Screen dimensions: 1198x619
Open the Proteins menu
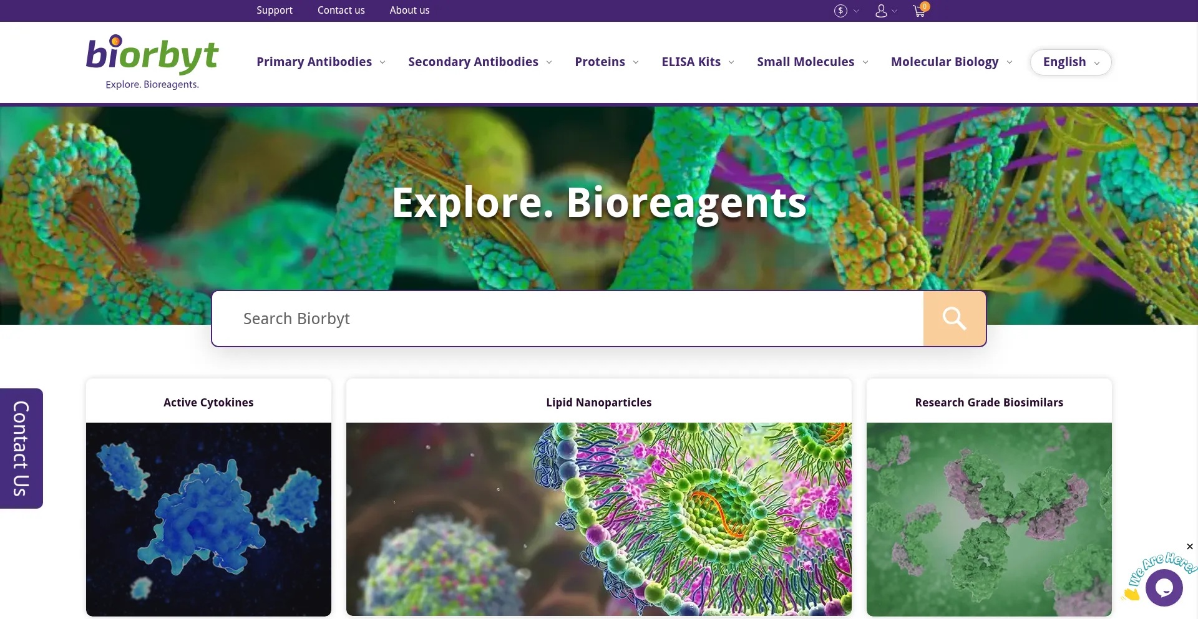(x=600, y=62)
